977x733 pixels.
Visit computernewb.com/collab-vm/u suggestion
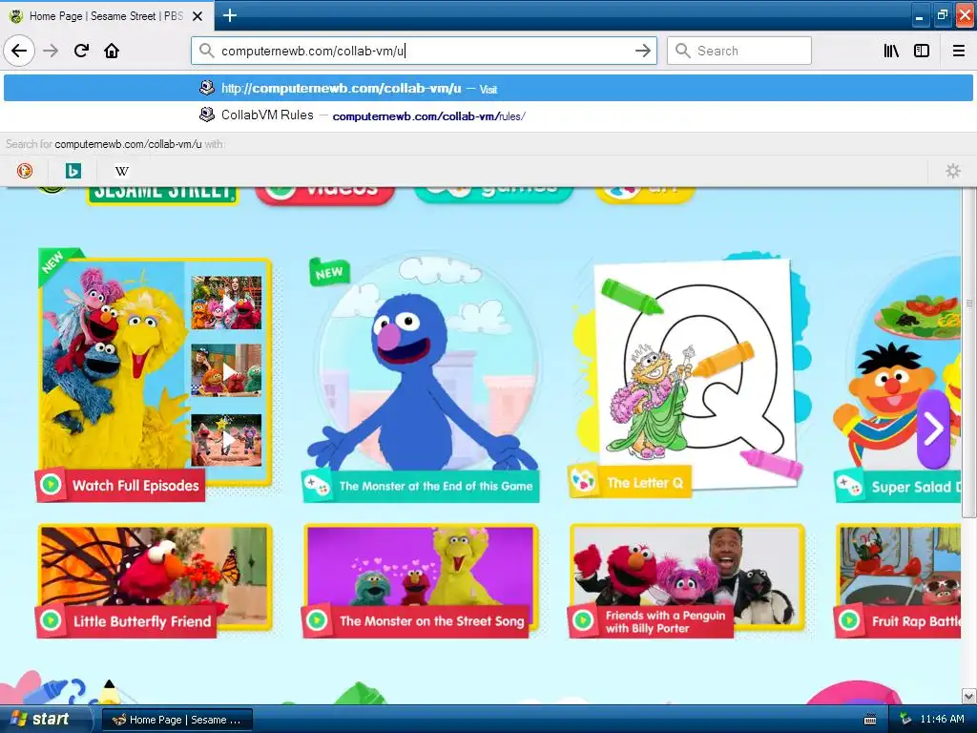pos(488,88)
